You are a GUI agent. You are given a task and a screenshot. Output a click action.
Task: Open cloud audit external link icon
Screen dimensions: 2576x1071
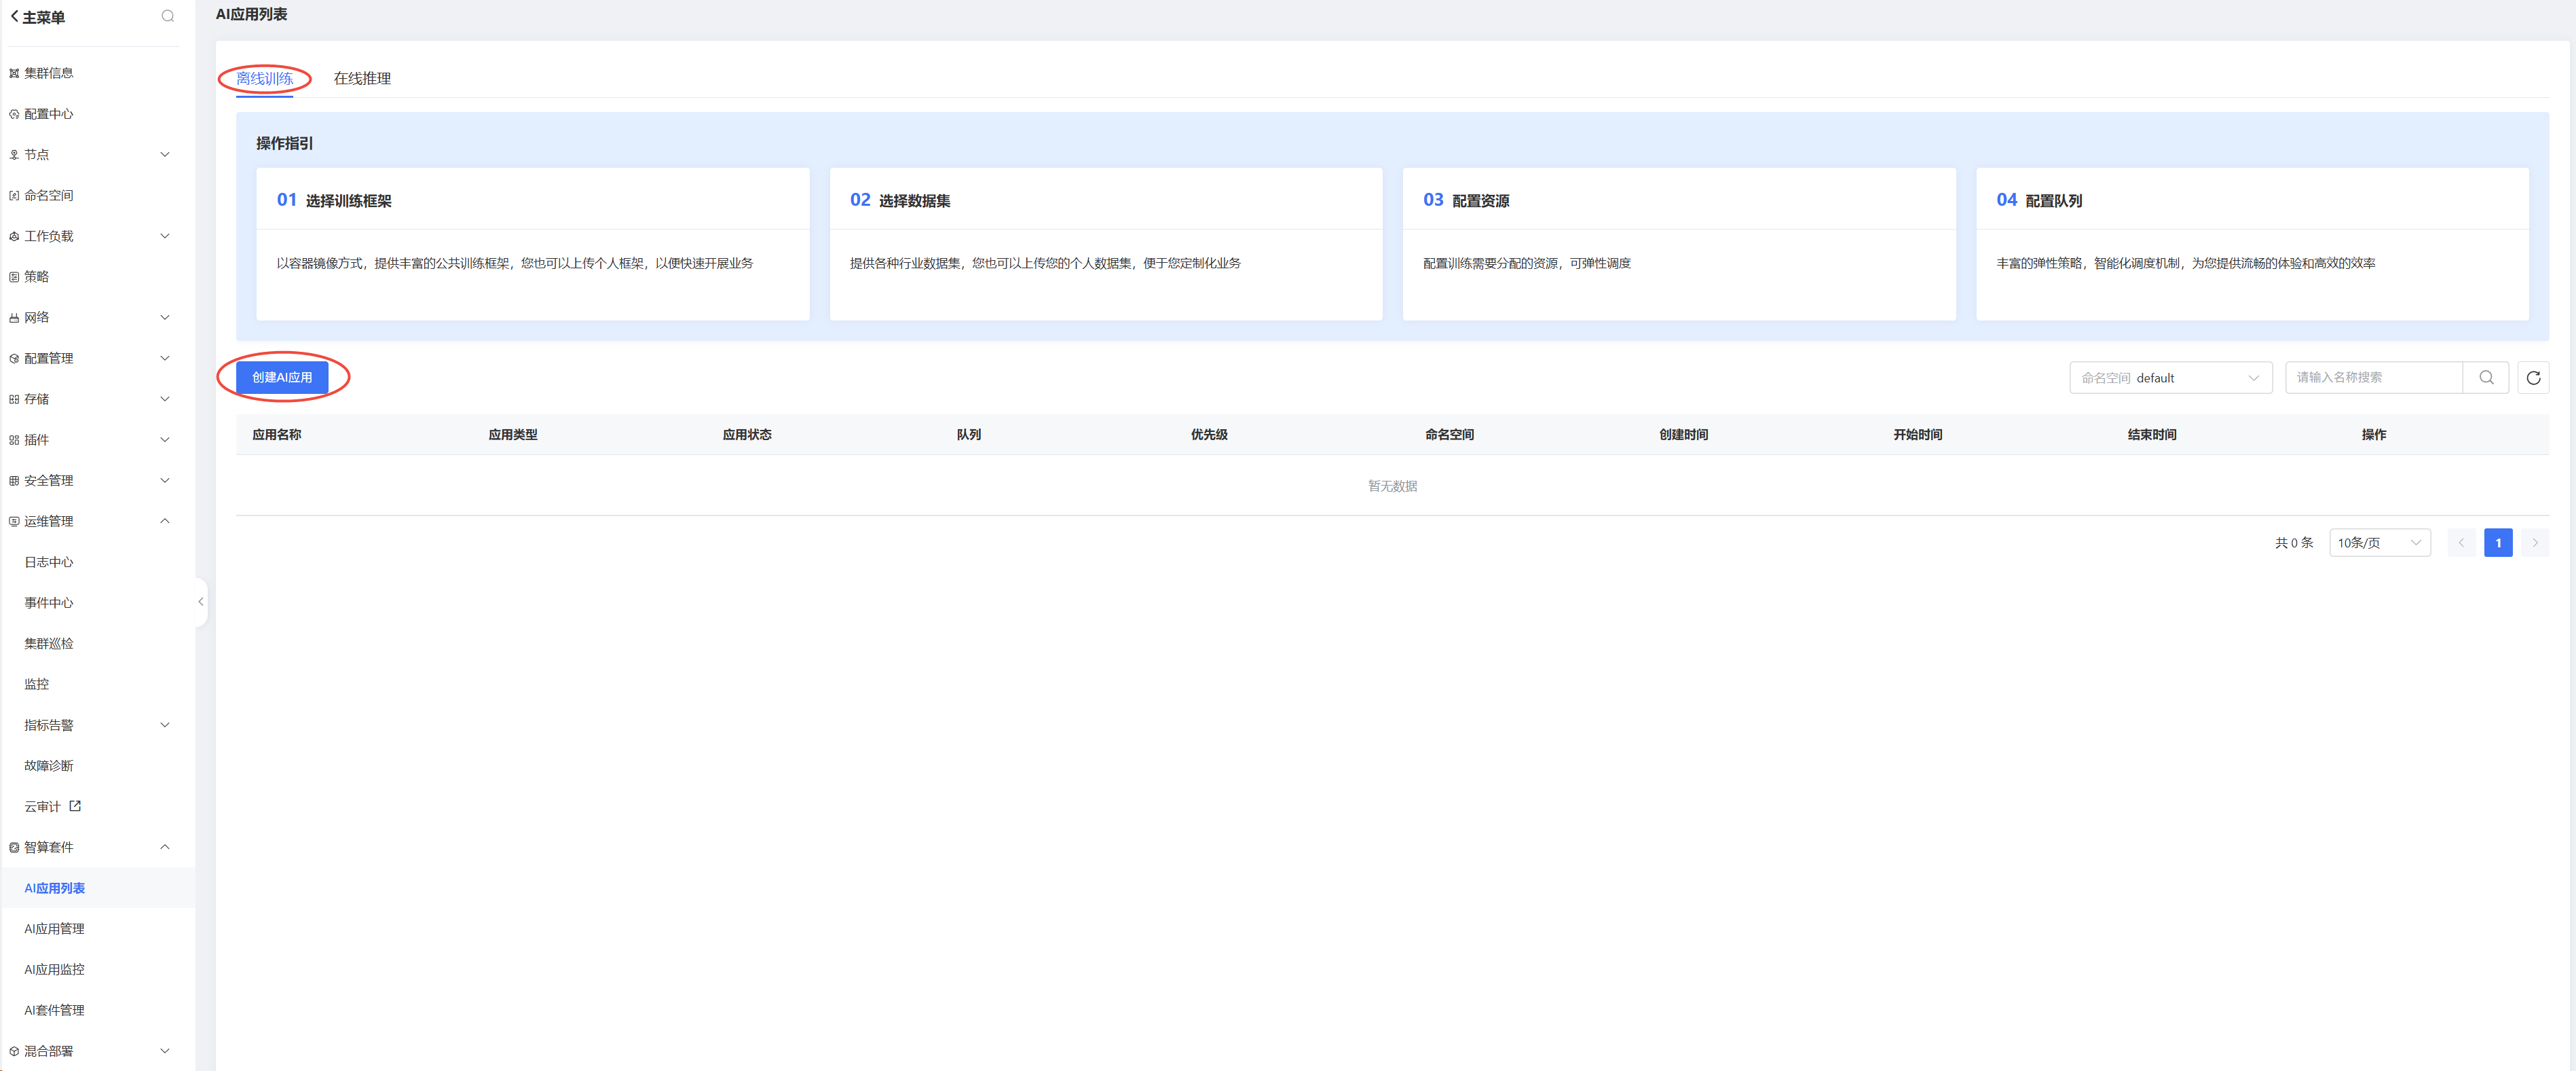(x=75, y=805)
